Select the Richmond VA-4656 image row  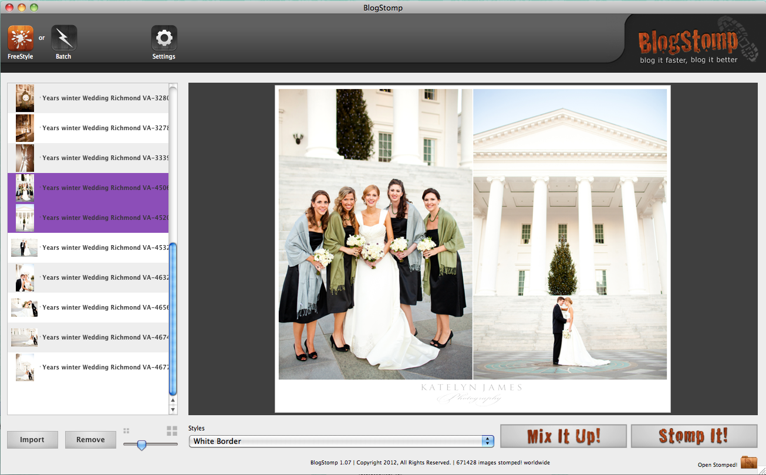(88, 307)
